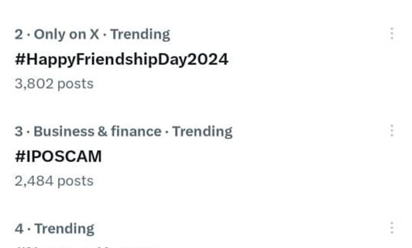Open more options for #HappyFriendshipDay2024 trend
The image size is (412, 248).
[391, 34]
